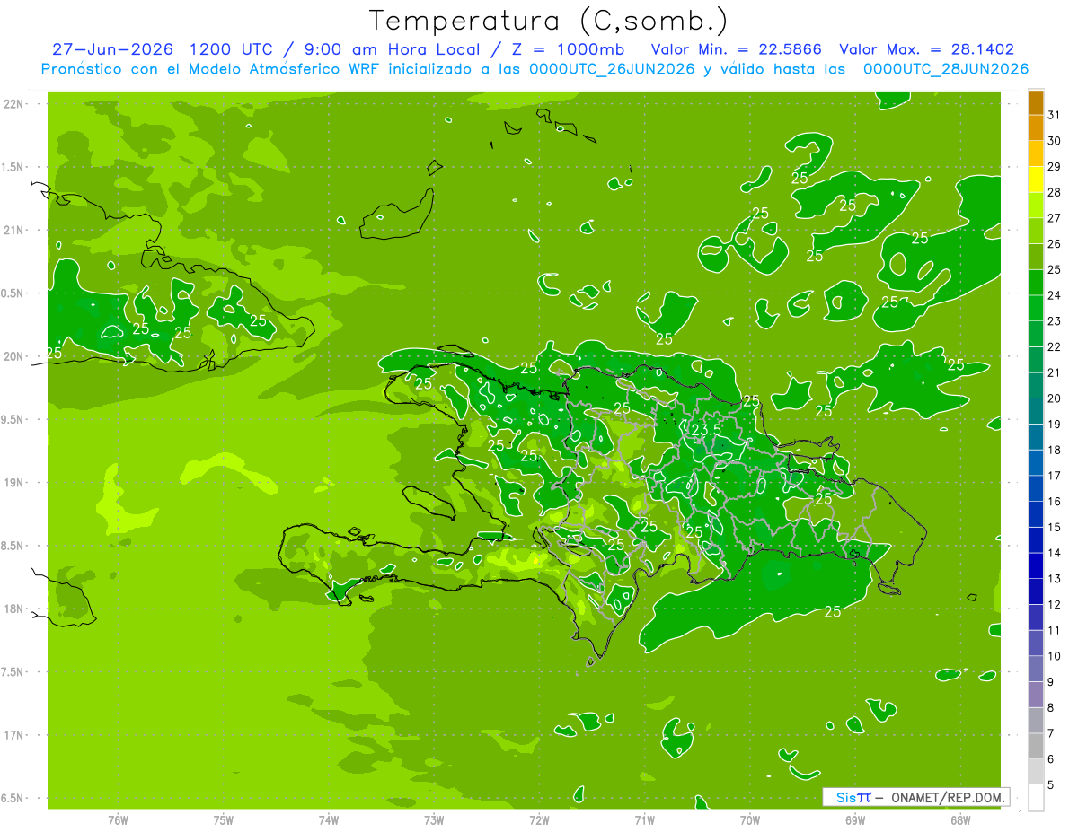Click the topmost dark-orange legend swatch above 31
Image resolution: width=1078 pixels, height=832 pixels.
(1036, 102)
